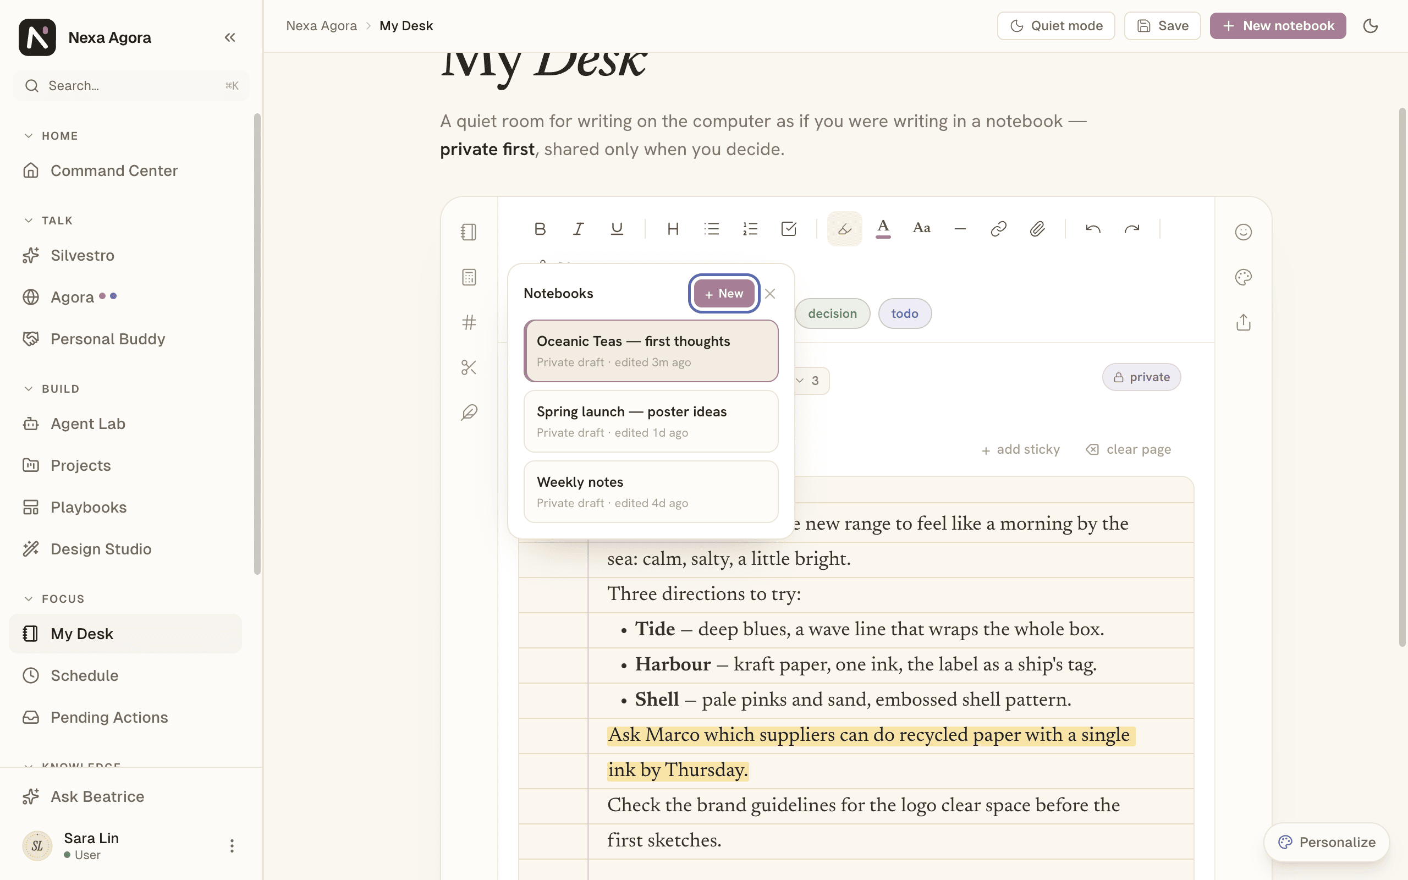The width and height of the screenshot is (1408, 880).
Task: Open Spring launch — poster ideas notebook
Action: coord(651,421)
